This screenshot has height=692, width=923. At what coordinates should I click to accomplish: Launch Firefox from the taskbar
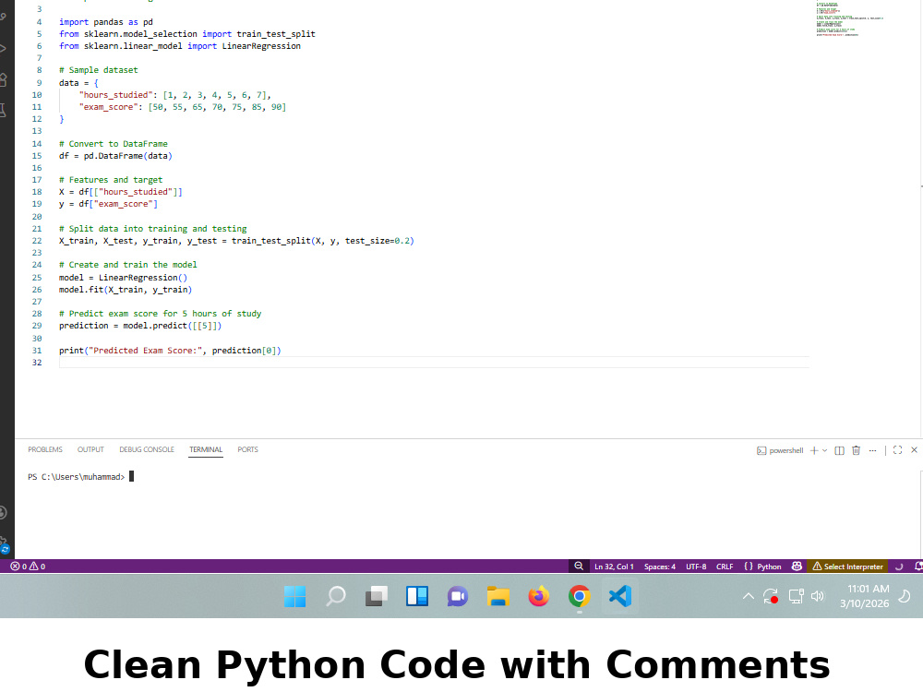coord(539,596)
